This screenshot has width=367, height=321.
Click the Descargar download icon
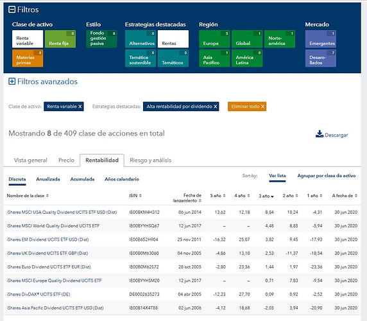coord(320,134)
